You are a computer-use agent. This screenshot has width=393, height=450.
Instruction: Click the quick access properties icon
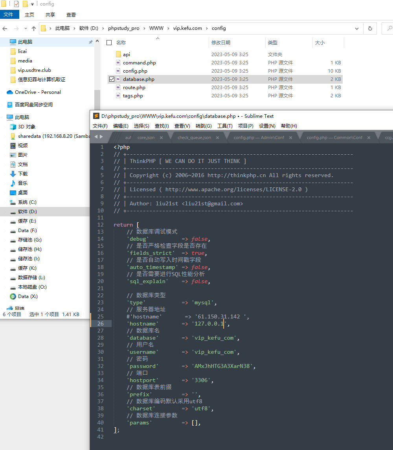click(17, 4)
